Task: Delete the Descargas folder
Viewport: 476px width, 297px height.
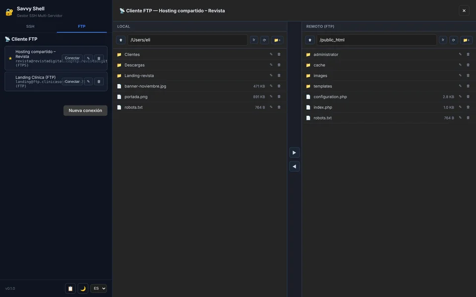Action: point(279,65)
